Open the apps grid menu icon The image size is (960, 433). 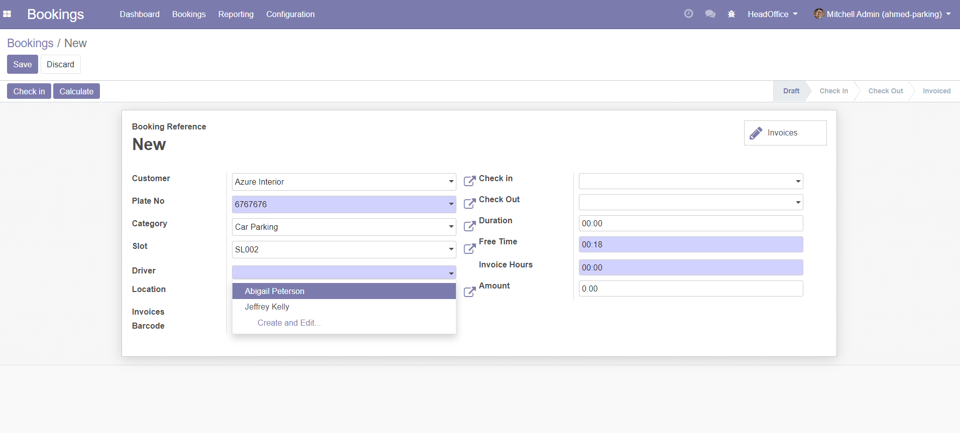(7, 14)
